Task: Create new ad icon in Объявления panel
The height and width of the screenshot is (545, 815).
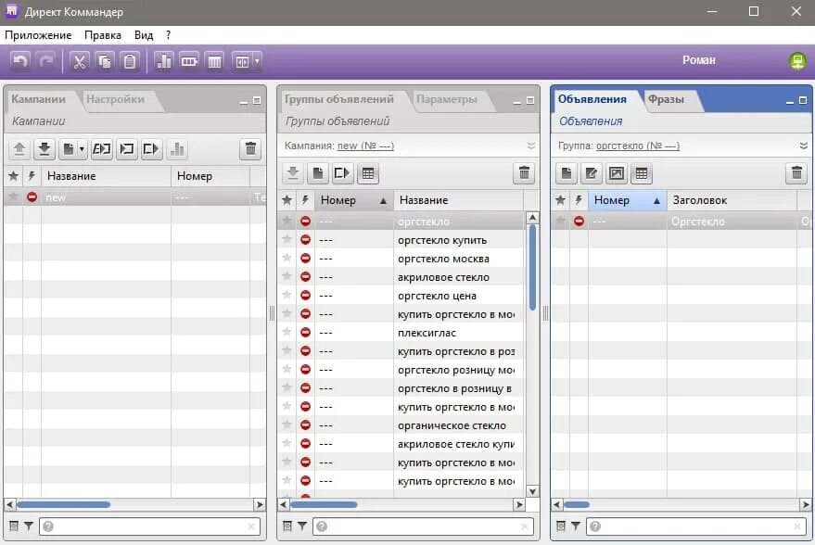Action: point(567,173)
